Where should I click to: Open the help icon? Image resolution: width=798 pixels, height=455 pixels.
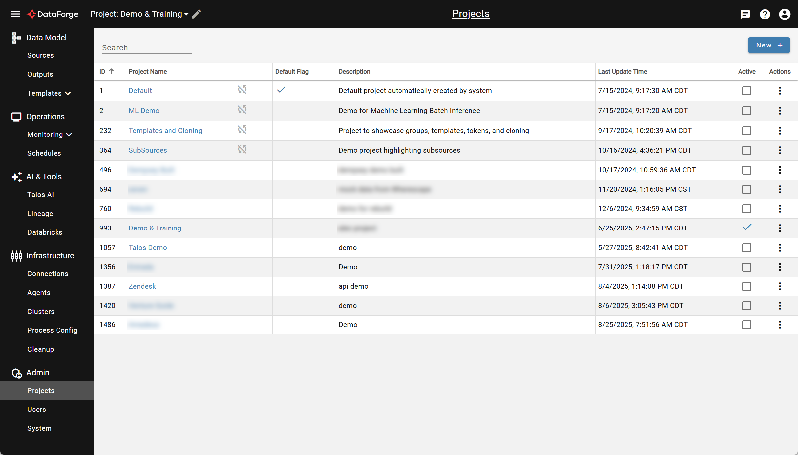(x=765, y=14)
